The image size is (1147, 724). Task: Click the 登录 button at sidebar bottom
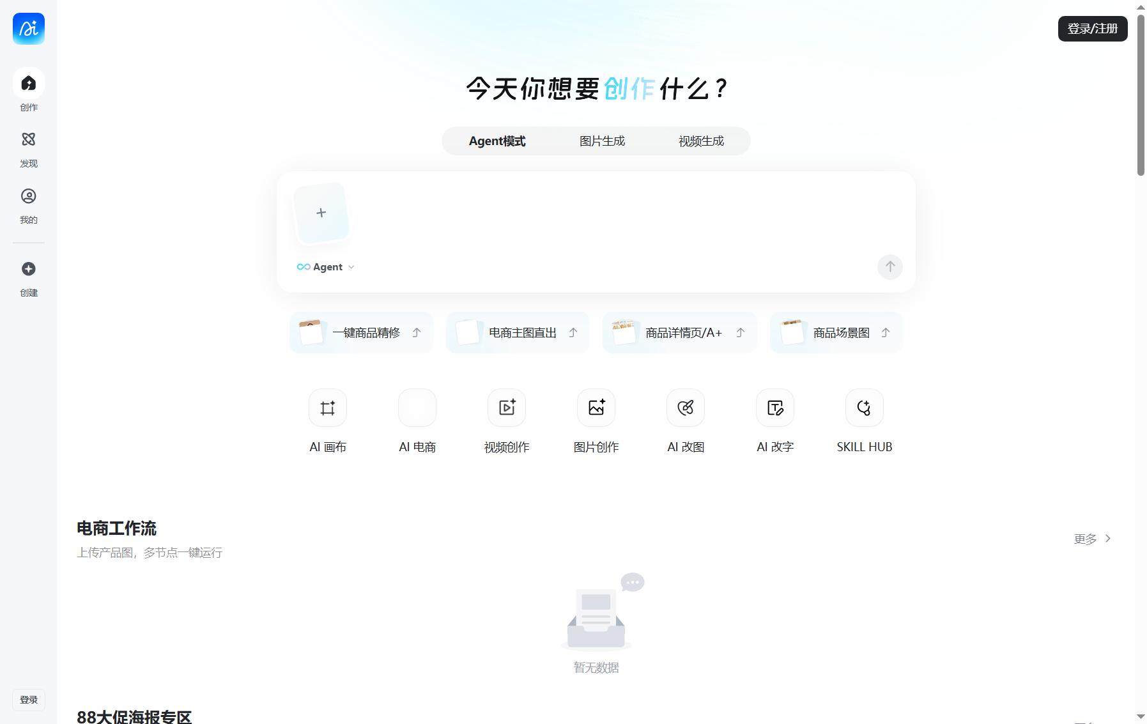pyautogui.click(x=29, y=700)
